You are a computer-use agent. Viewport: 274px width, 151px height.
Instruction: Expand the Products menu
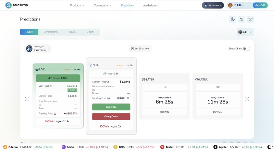click(x=77, y=5)
